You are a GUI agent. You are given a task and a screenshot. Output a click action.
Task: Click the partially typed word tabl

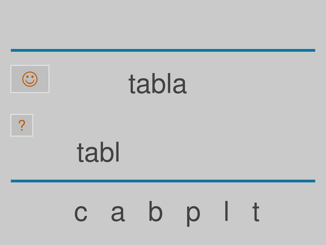tap(98, 152)
